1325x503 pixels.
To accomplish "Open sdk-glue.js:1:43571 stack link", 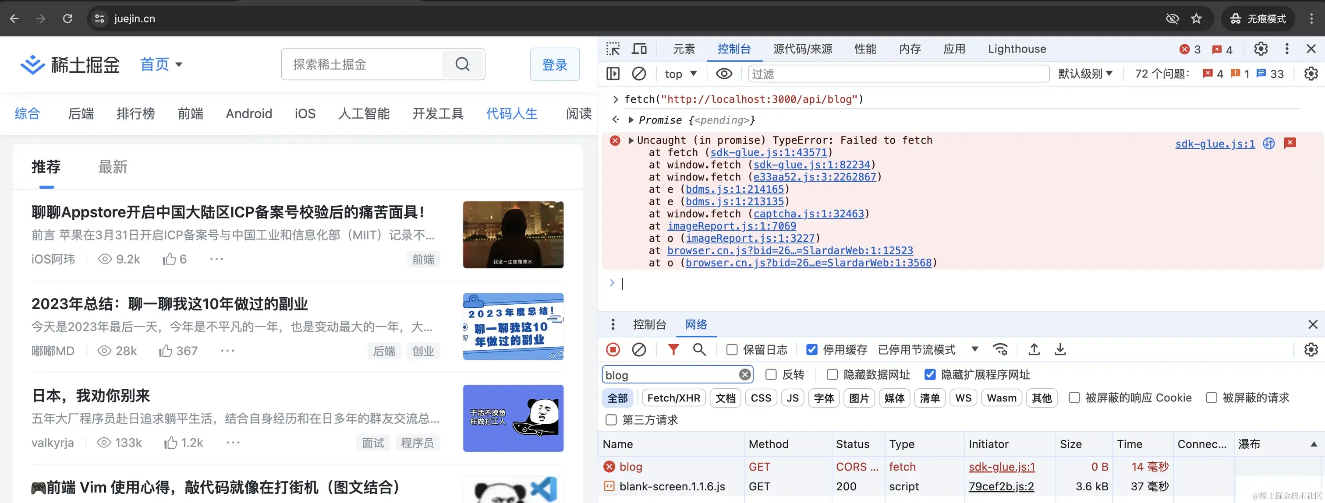I will pos(769,153).
